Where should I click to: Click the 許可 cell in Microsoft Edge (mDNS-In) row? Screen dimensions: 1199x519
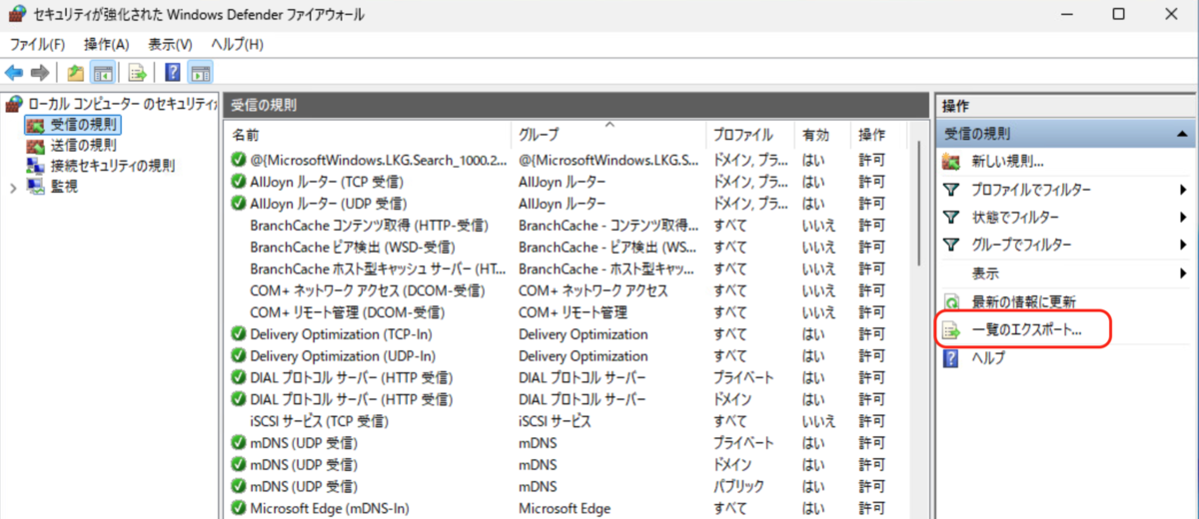tap(872, 509)
